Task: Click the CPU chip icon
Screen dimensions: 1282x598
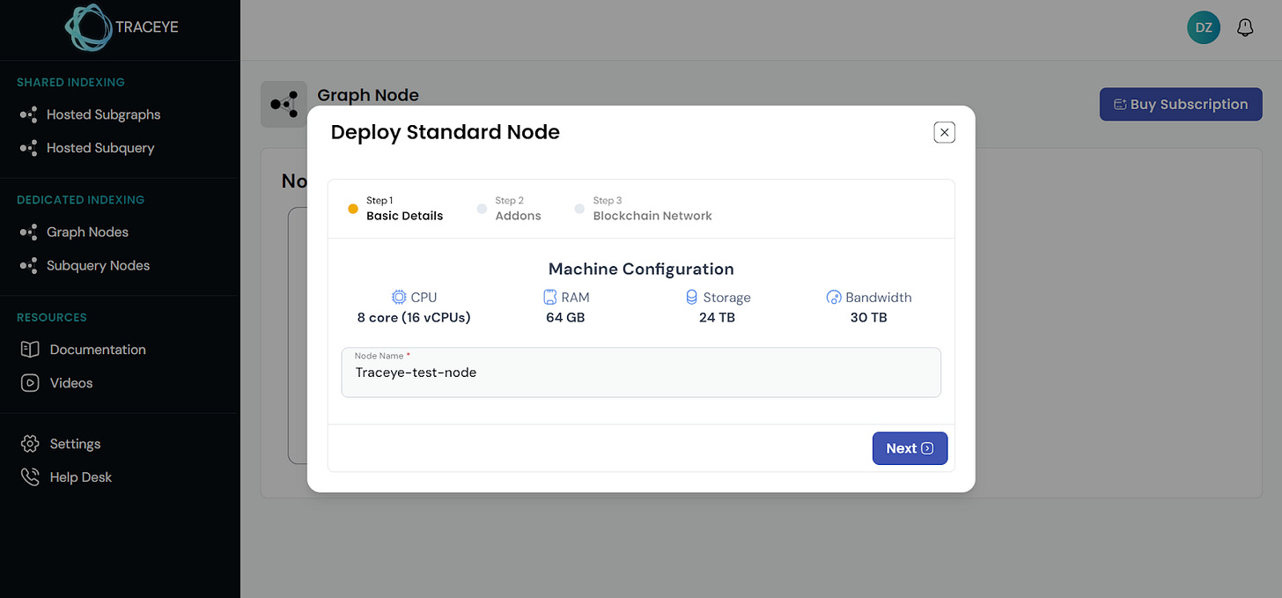Action: [x=400, y=298]
